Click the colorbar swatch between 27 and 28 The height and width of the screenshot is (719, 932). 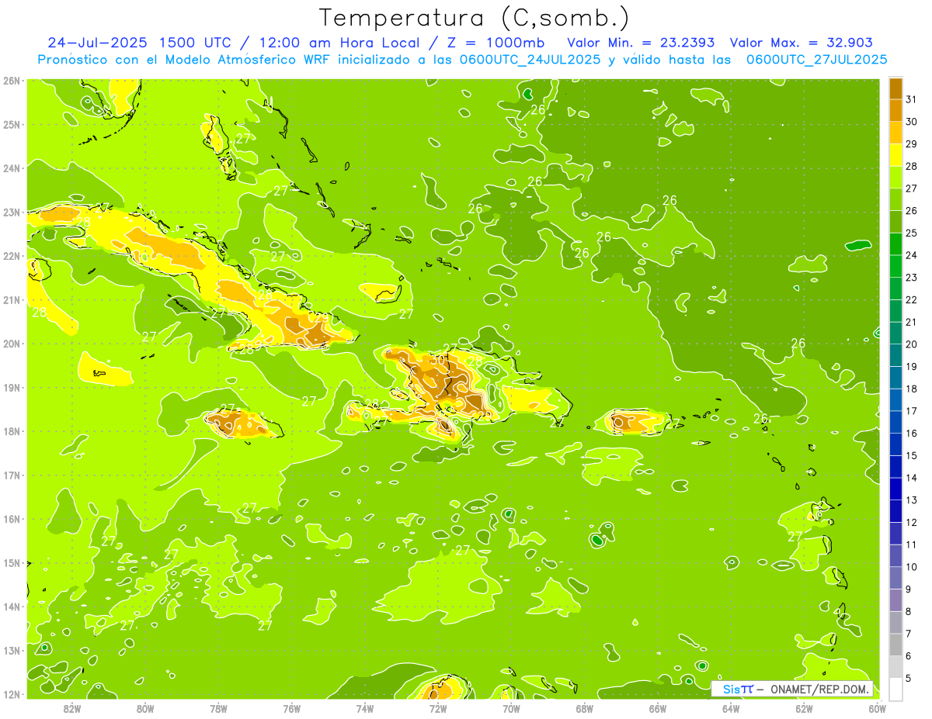tap(895, 177)
